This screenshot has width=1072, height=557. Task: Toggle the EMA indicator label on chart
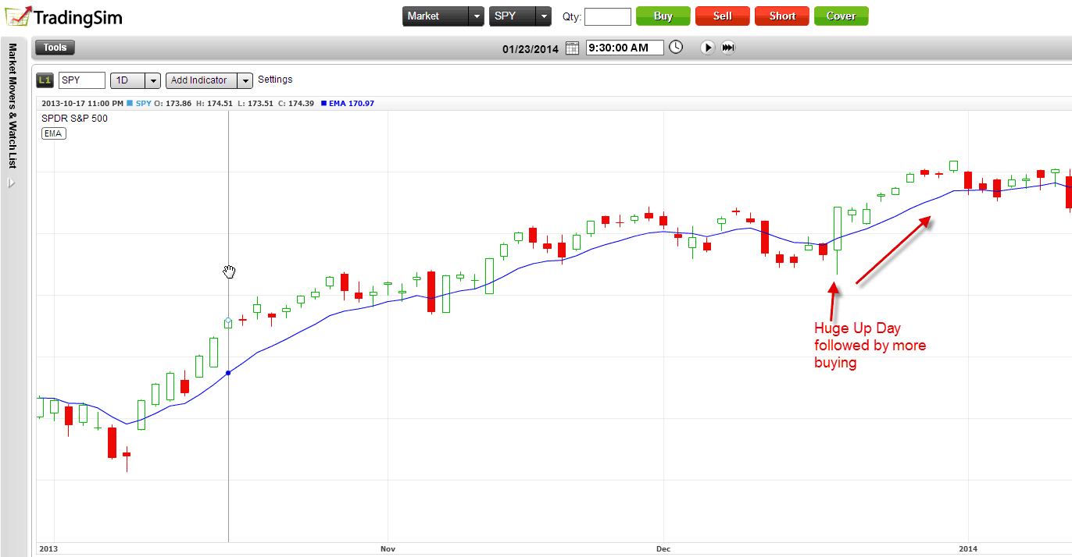(54, 133)
